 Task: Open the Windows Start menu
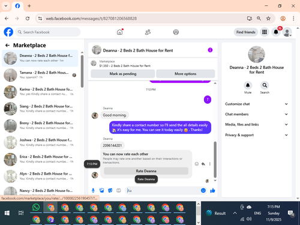7,213
